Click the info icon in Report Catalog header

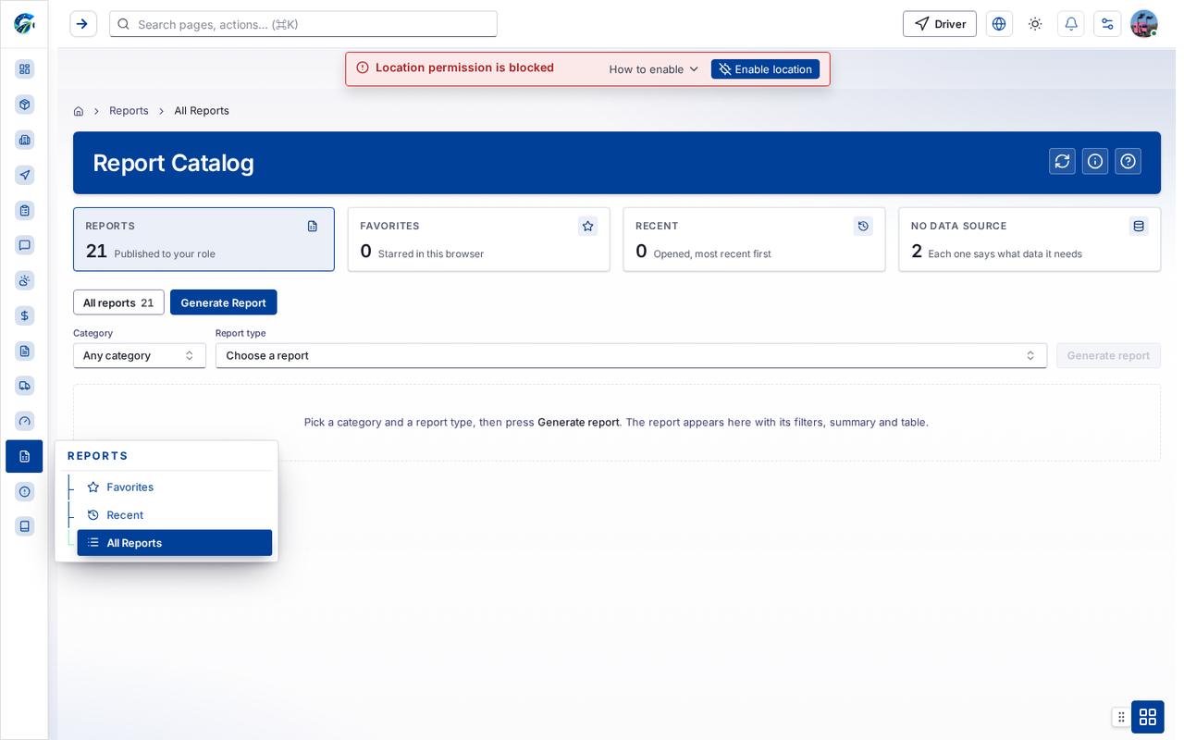pyautogui.click(x=1095, y=161)
